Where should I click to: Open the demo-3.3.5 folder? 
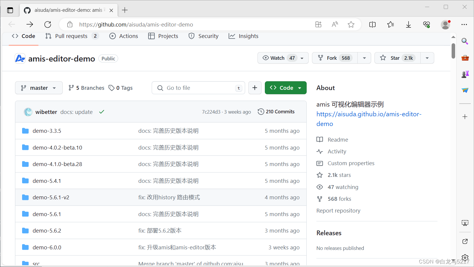[x=47, y=131]
